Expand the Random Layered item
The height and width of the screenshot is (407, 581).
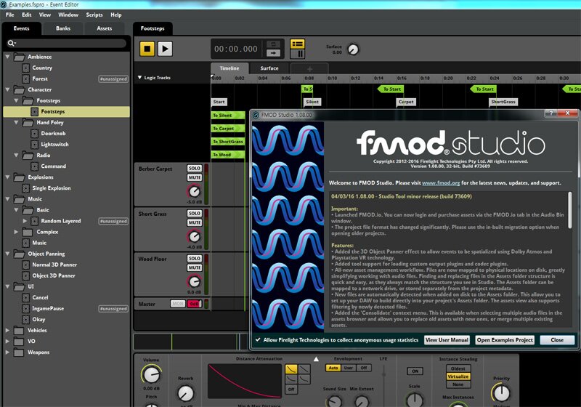coord(25,221)
